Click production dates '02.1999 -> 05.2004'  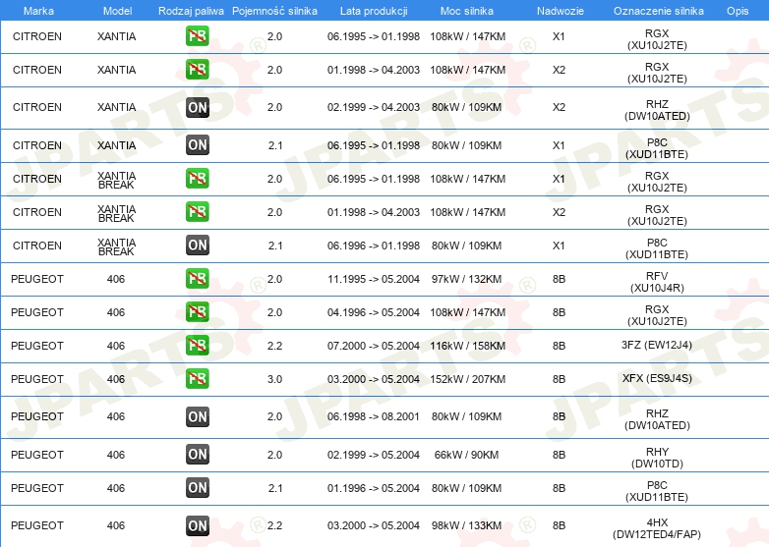tap(374, 455)
